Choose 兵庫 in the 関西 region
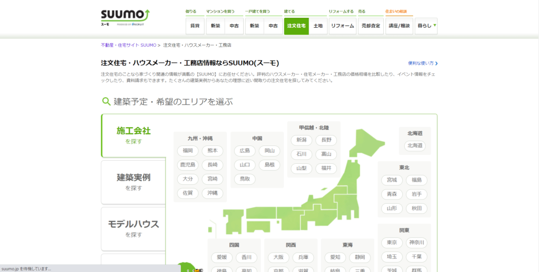 click(303, 258)
